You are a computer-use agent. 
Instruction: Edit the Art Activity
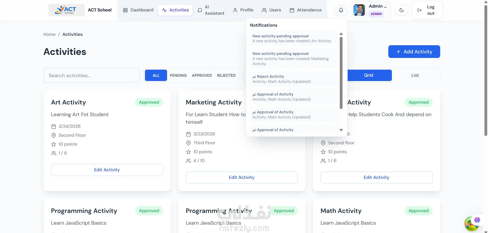[x=107, y=170]
